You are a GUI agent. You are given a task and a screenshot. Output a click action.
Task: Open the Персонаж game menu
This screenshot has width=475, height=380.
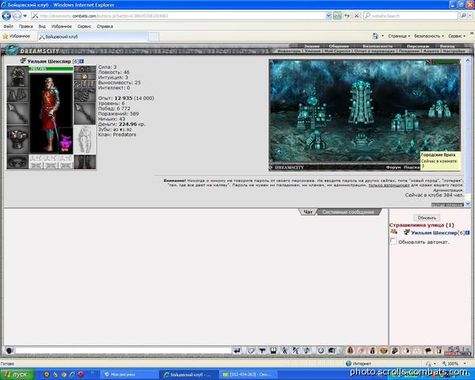[x=418, y=46]
